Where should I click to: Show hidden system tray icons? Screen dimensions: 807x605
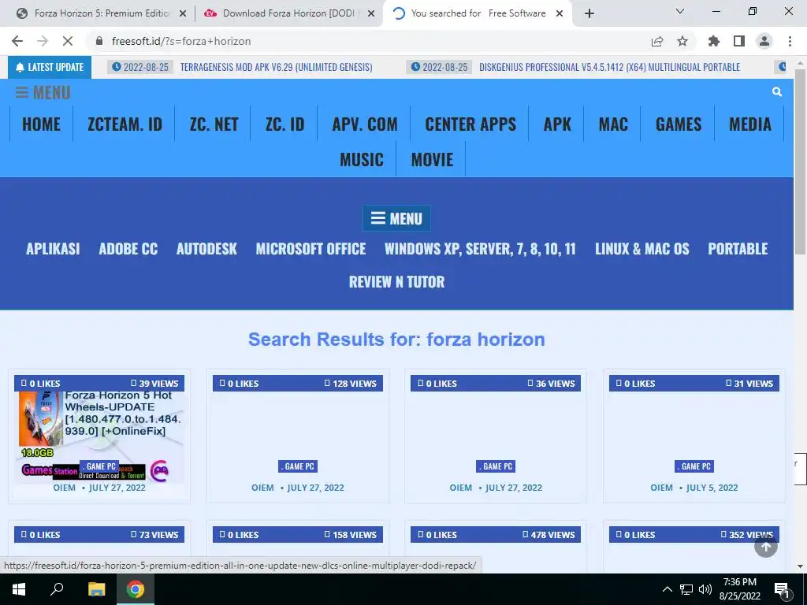tap(667, 589)
